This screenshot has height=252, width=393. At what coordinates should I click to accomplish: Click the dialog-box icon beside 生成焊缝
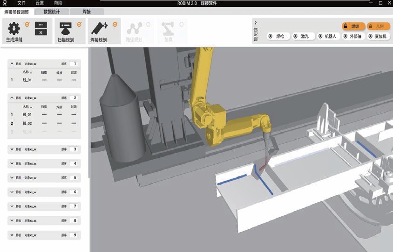coord(41,28)
